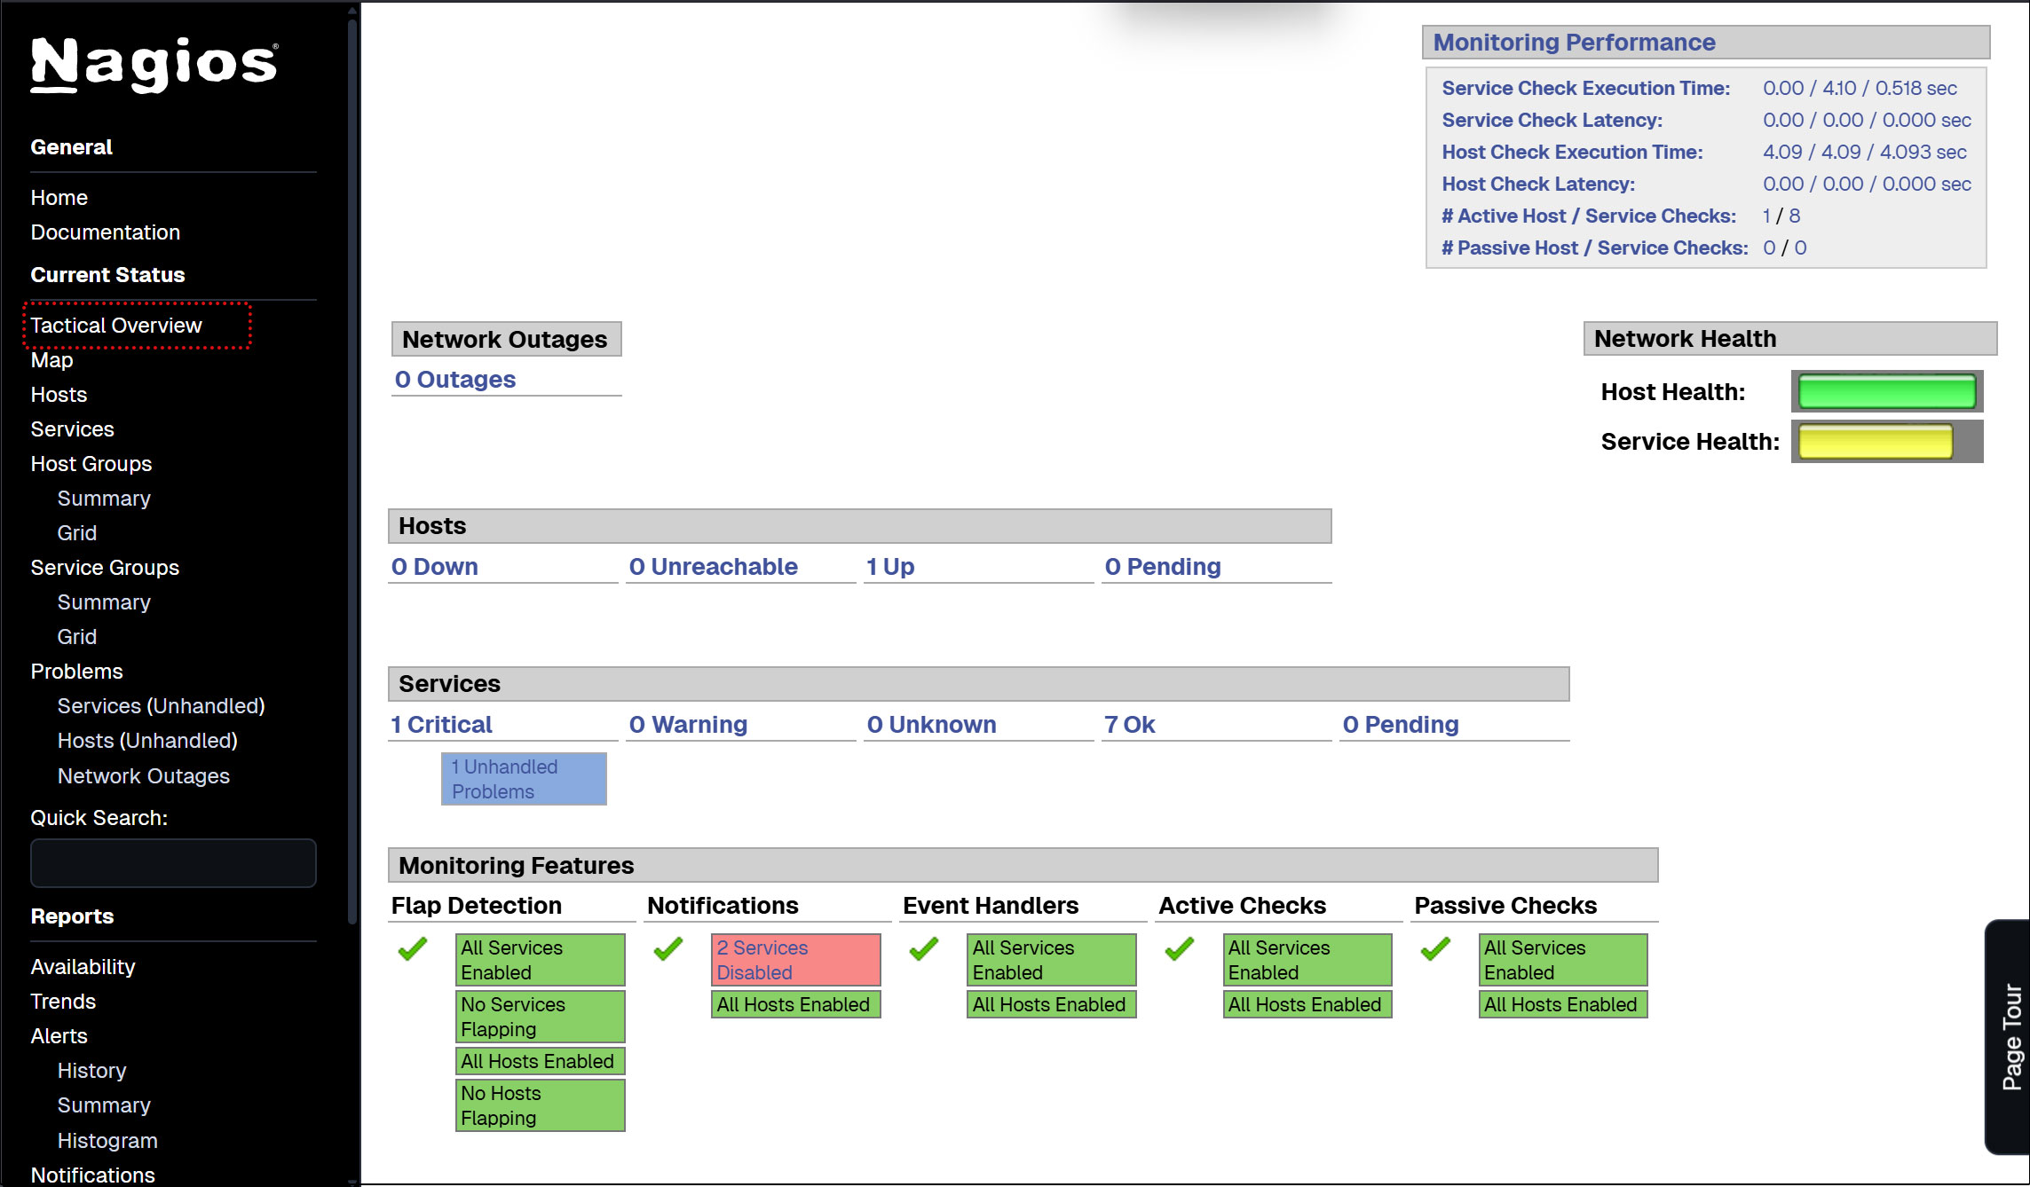Open the 0 Outages link
The height and width of the screenshot is (1187, 2030).
[454, 380]
